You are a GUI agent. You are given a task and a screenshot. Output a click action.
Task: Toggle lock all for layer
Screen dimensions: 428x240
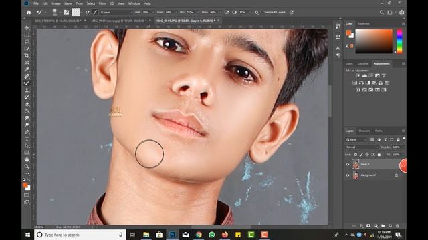(x=379, y=155)
